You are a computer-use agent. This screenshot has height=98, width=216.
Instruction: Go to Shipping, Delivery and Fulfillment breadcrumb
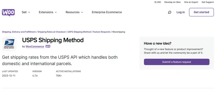19,32
